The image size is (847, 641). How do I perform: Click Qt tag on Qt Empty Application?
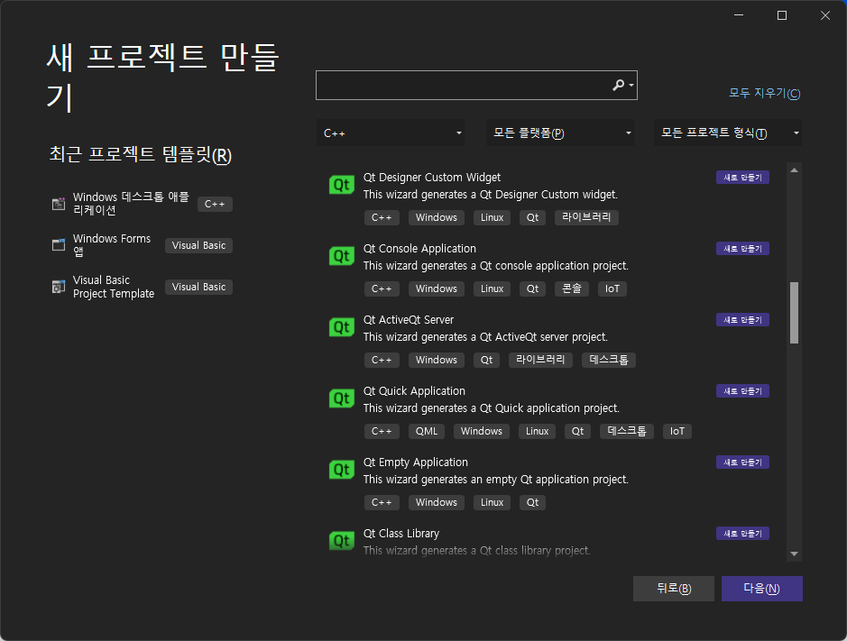532,502
